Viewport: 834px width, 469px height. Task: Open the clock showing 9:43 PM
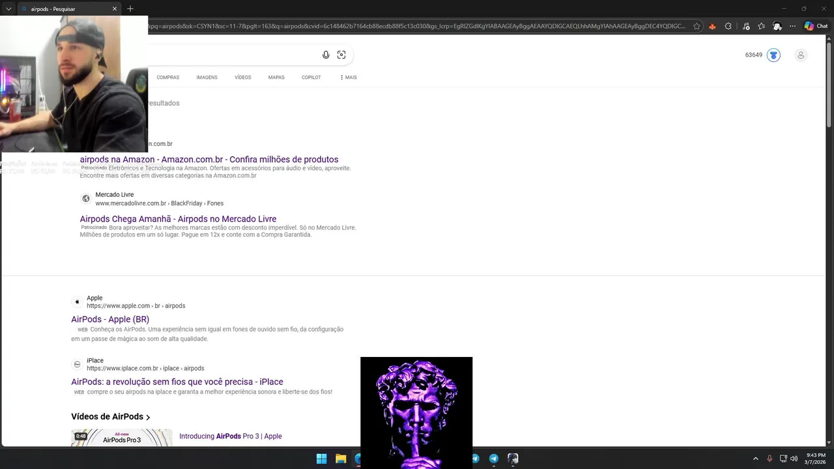(x=816, y=459)
